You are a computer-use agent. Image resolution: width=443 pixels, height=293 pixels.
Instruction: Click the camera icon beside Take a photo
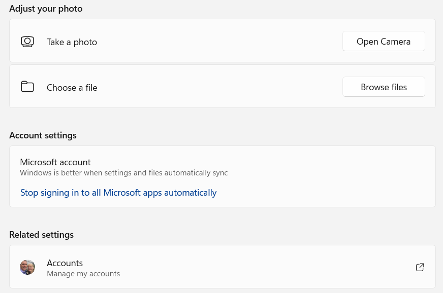[27, 42]
